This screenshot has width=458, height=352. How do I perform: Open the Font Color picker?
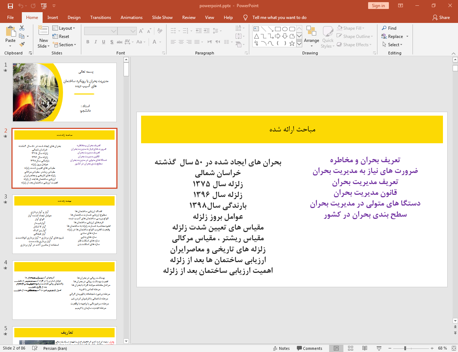157,42
